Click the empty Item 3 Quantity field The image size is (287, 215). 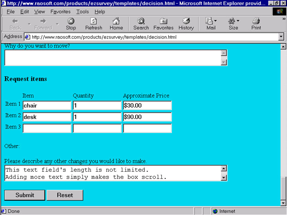click(97, 128)
